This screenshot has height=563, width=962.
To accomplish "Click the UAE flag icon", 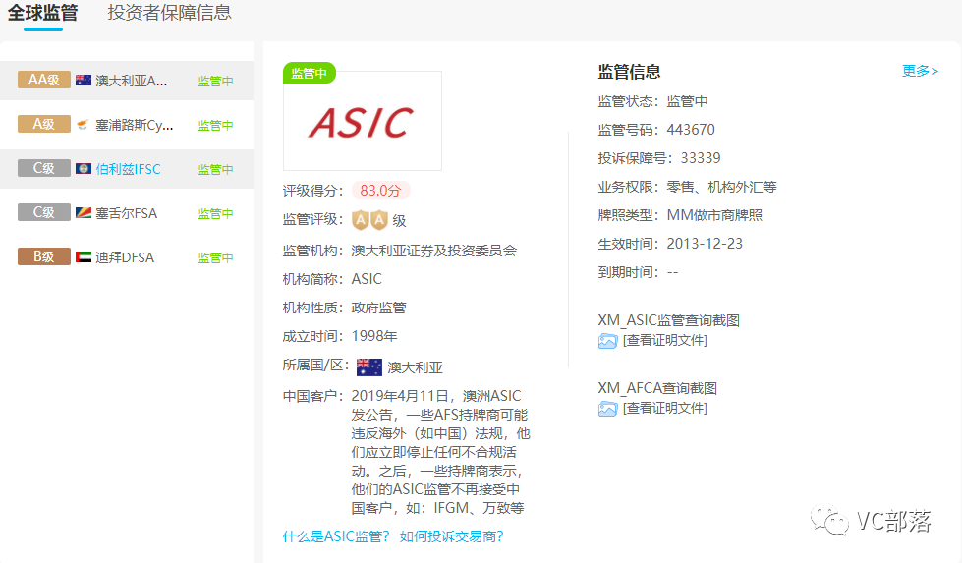I will click(84, 257).
